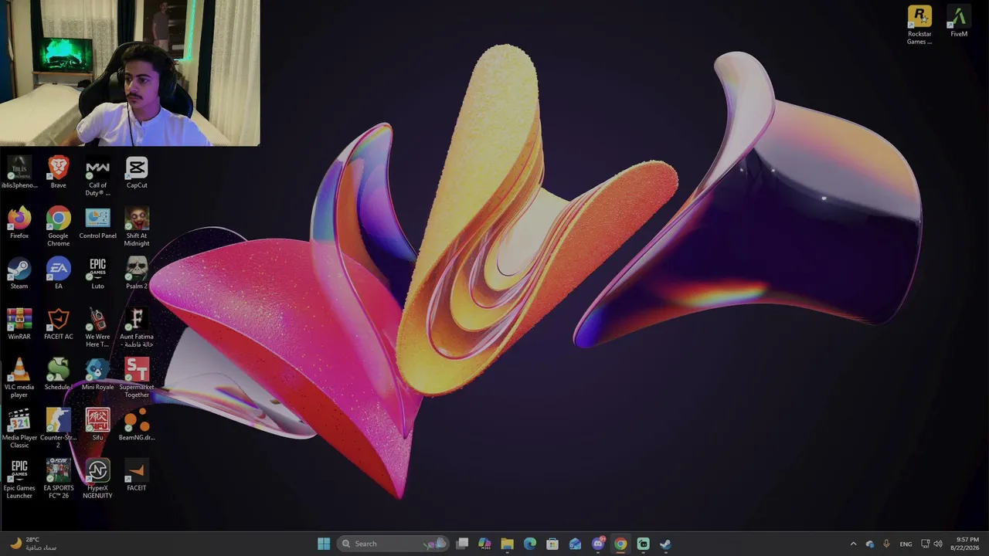
Task: Open the EA app desktop icon
Action: (58, 273)
